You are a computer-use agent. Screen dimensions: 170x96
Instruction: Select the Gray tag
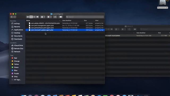pyautogui.click(x=16, y=77)
